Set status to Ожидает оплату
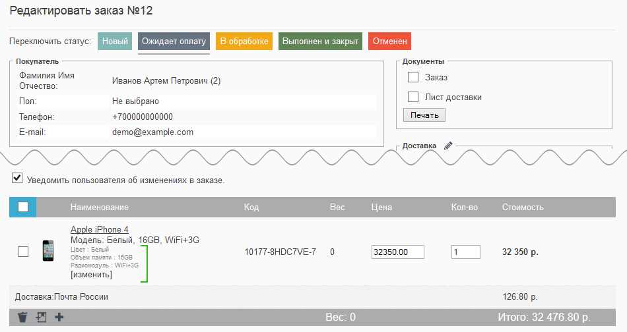The height and width of the screenshot is (332, 627). click(174, 41)
